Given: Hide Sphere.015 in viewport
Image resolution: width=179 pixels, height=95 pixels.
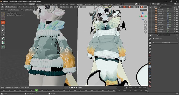Looking at the screenshot, I should (174, 20).
